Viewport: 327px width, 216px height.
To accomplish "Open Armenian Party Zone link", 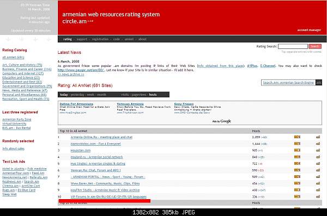I will pyautogui.click(x=17, y=120).
